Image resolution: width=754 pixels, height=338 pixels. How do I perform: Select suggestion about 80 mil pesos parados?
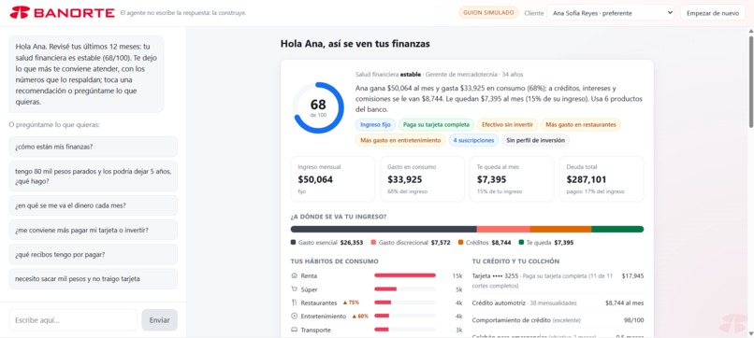94,176
